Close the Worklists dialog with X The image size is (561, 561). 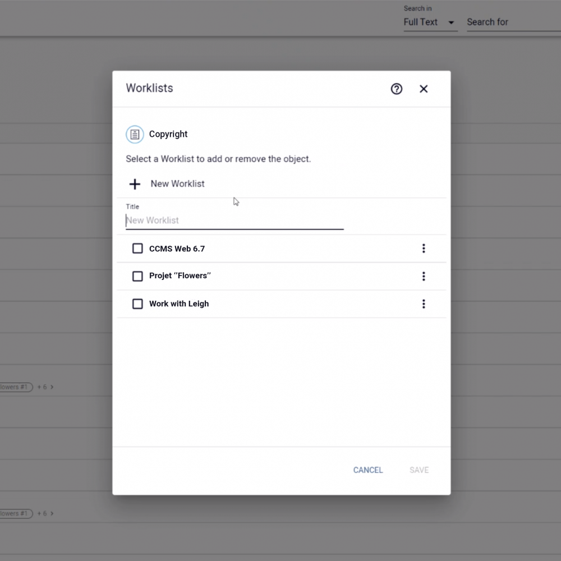pos(424,89)
